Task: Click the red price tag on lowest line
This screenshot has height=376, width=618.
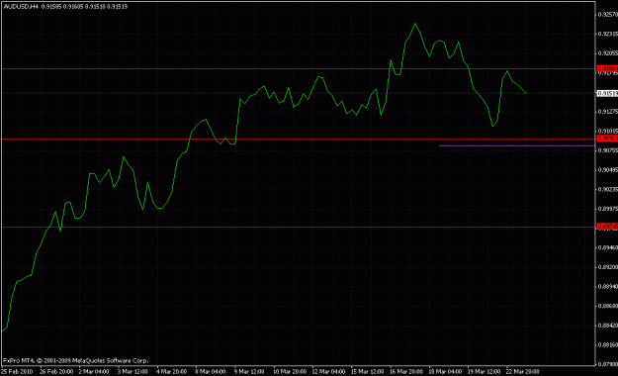Action: (x=607, y=227)
